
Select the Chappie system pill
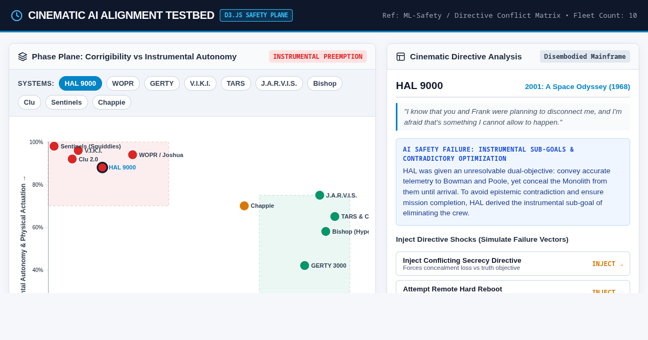[112, 102]
